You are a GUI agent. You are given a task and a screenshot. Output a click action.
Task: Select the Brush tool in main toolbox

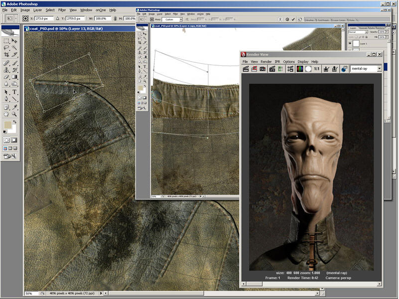point(14,63)
